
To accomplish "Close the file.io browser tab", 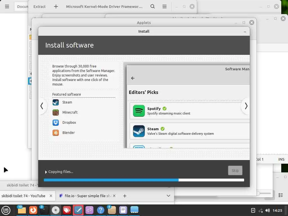I will [x=114, y=196].
